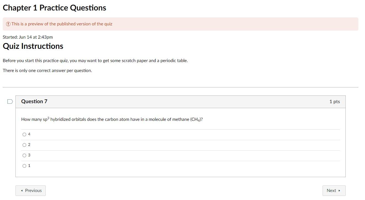
Task: Click the Chapter 1 Practice Questions heading
Action: point(54,8)
